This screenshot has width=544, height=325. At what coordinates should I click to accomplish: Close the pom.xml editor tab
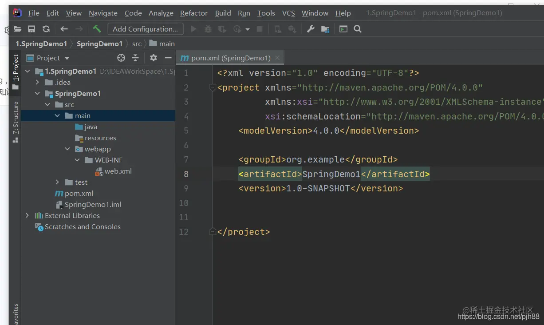pos(277,58)
